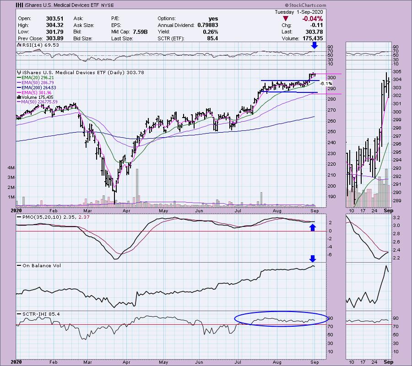Click the 'On Balance Vol' indicator label
412x366 pixels.
pos(42,266)
